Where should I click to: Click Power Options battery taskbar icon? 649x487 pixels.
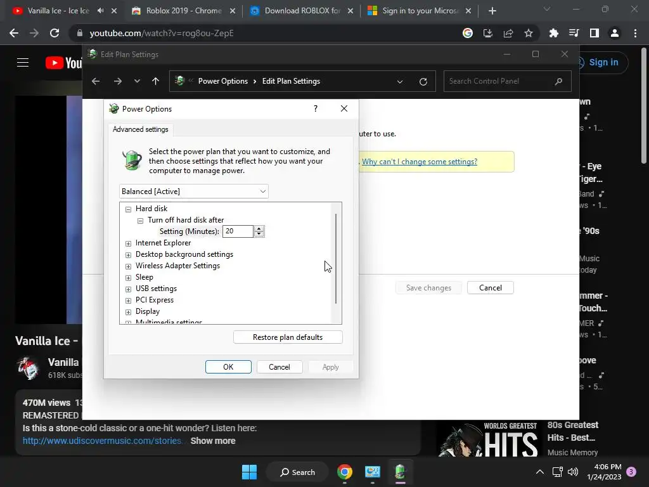point(400,472)
